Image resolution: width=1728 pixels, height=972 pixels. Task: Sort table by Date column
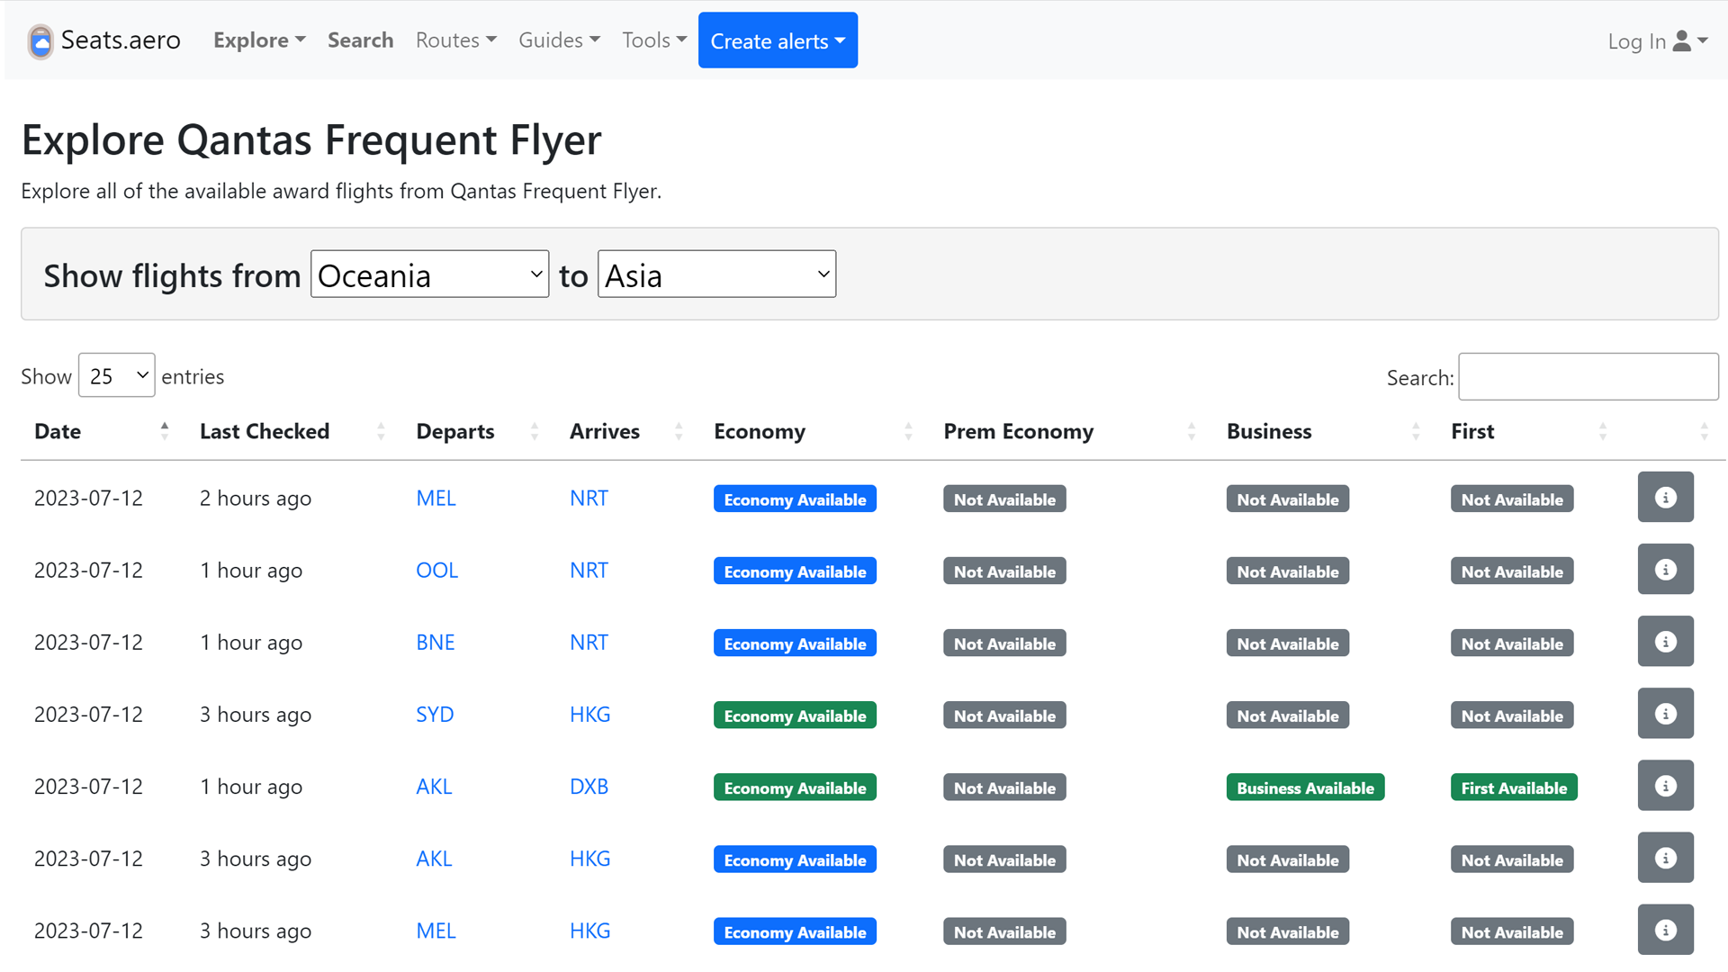pos(102,431)
